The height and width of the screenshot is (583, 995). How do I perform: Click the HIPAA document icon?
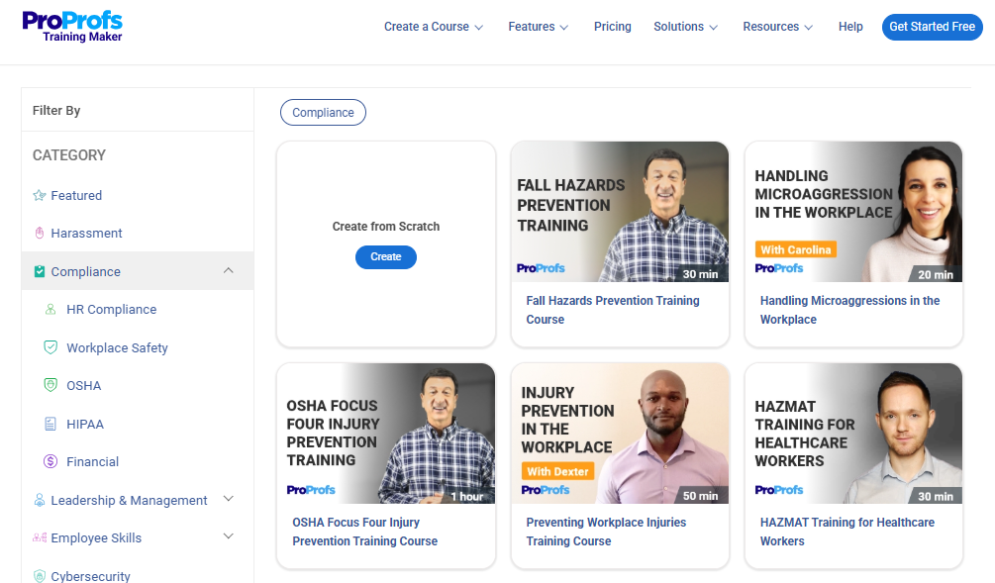(x=50, y=424)
